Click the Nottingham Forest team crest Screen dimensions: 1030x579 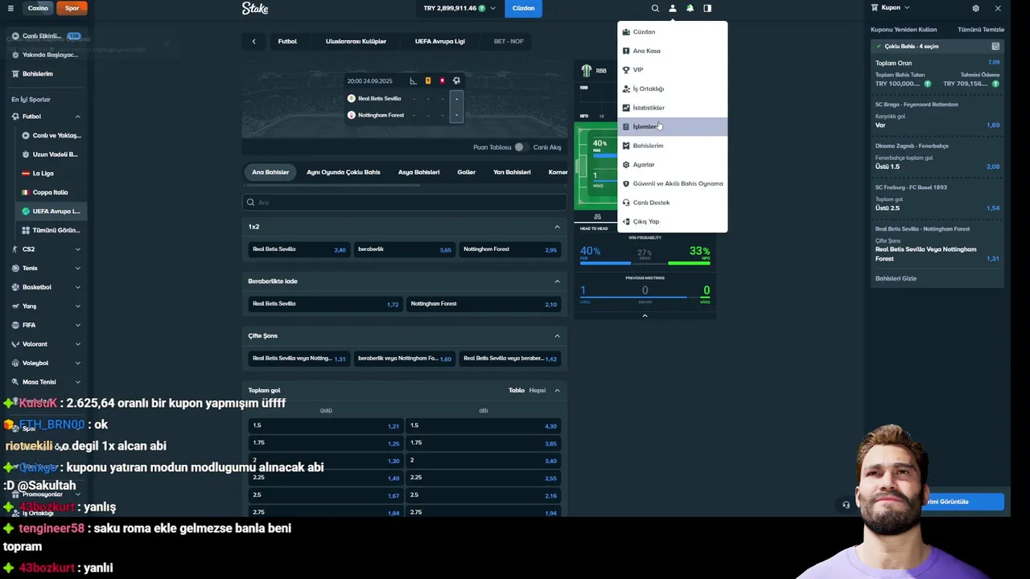coord(351,115)
